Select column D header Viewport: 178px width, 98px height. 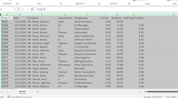(x=65, y=15)
